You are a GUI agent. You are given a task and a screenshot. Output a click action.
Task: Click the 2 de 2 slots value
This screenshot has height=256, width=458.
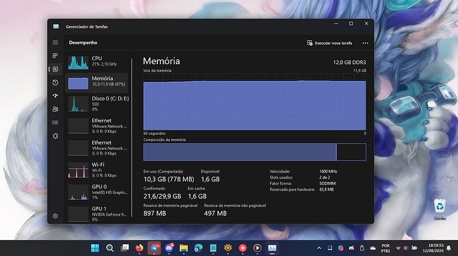click(325, 177)
